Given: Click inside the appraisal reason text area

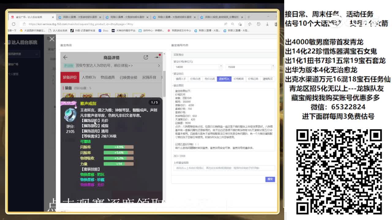Looking at the screenshot, I should [224, 119].
